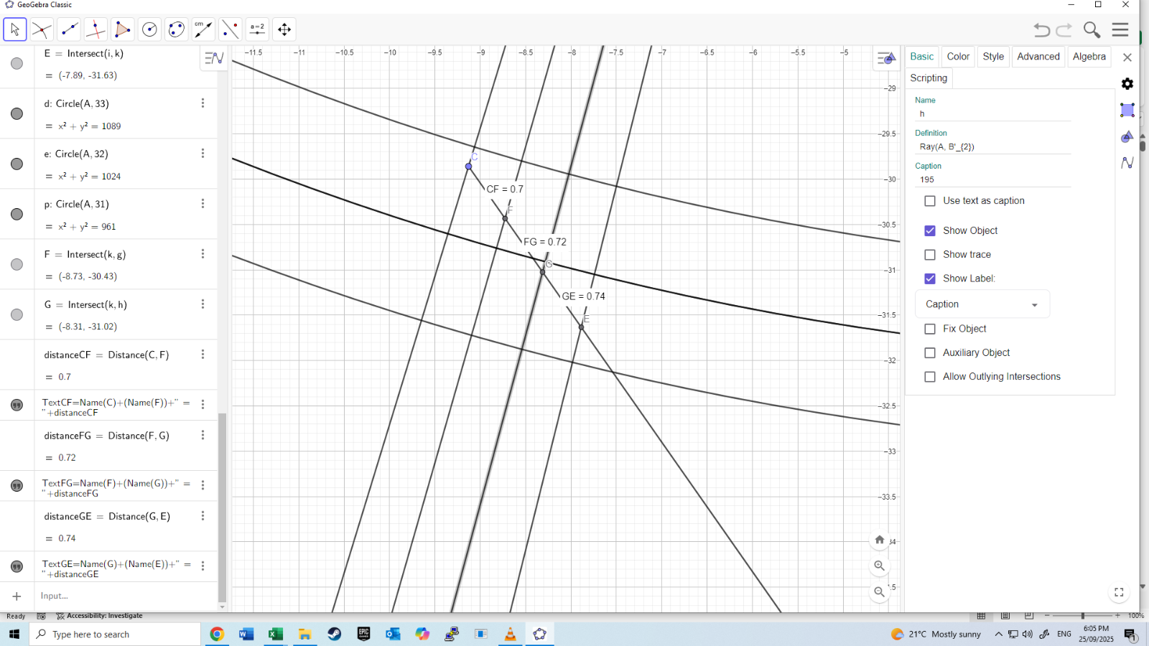The width and height of the screenshot is (1149, 646).
Task: Pick the Move Graphics View tool
Action: click(284, 29)
